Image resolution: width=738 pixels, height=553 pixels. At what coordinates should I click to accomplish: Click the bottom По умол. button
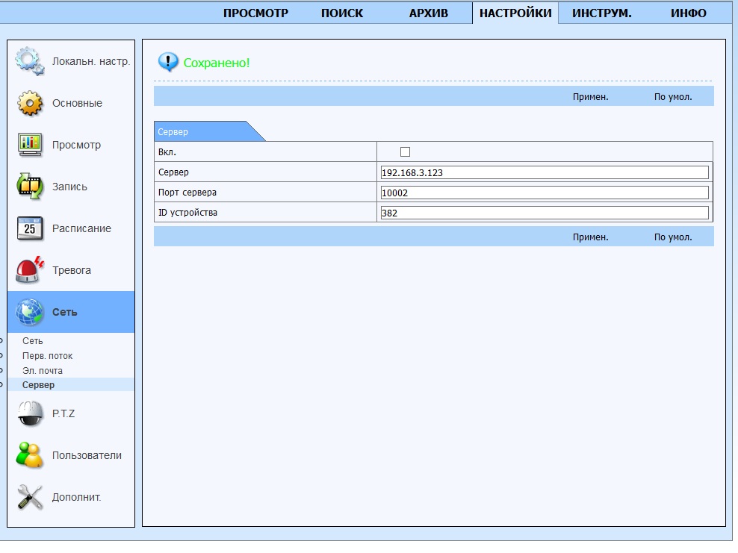673,237
